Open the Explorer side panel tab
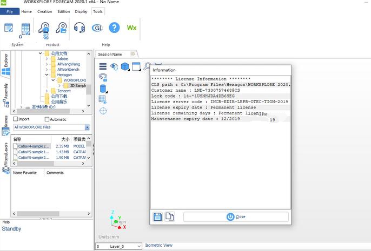Screen dimensions: 371x251 pyautogui.click(x=5, y=64)
